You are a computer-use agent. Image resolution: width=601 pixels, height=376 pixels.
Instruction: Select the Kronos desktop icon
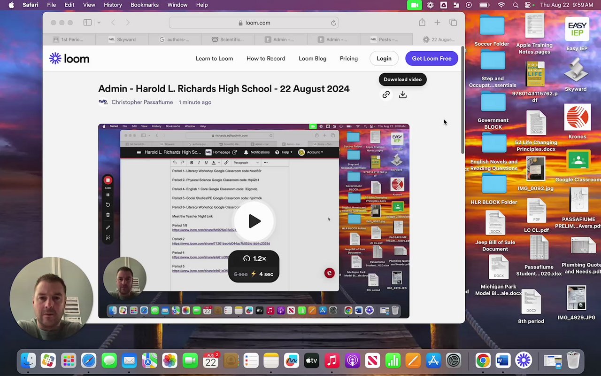click(577, 121)
